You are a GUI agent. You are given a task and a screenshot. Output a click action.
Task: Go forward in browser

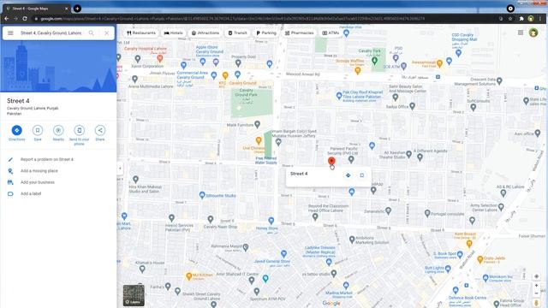pyautogui.click(x=15, y=19)
